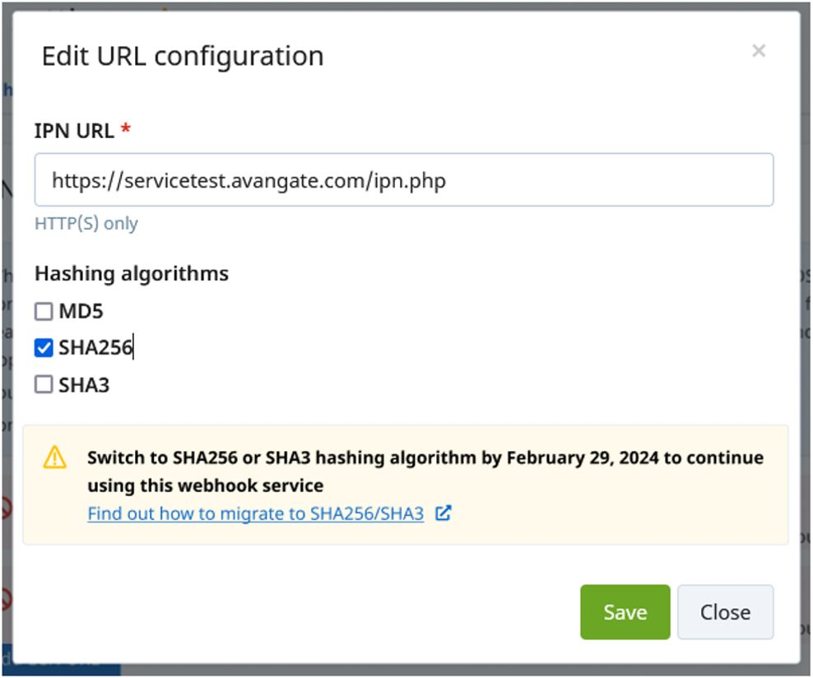This screenshot has width=813, height=678.
Task: Click the yellow warning triangle icon
Action: click(54, 457)
